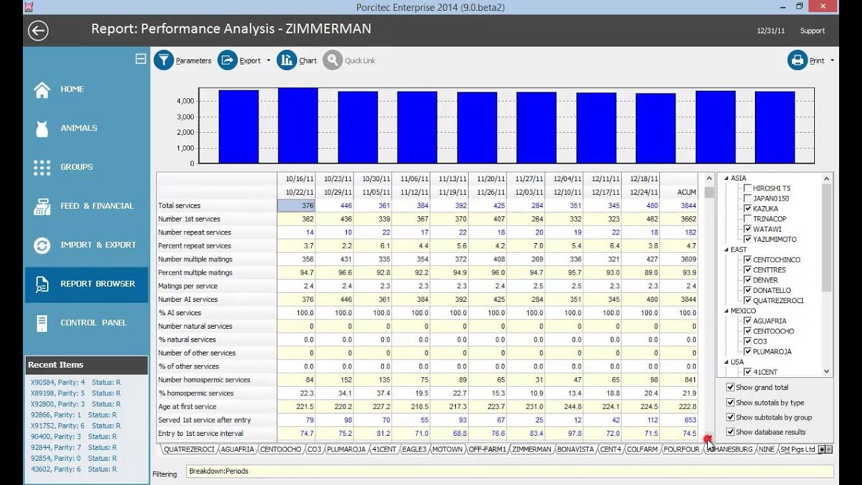This screenshot has height=485, width=862.
Task: Open the Control Panel
Action: pyautogui.click(x=93, y=323)
